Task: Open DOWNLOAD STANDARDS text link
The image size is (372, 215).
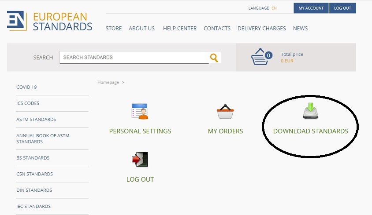Action: click(311, 131)
